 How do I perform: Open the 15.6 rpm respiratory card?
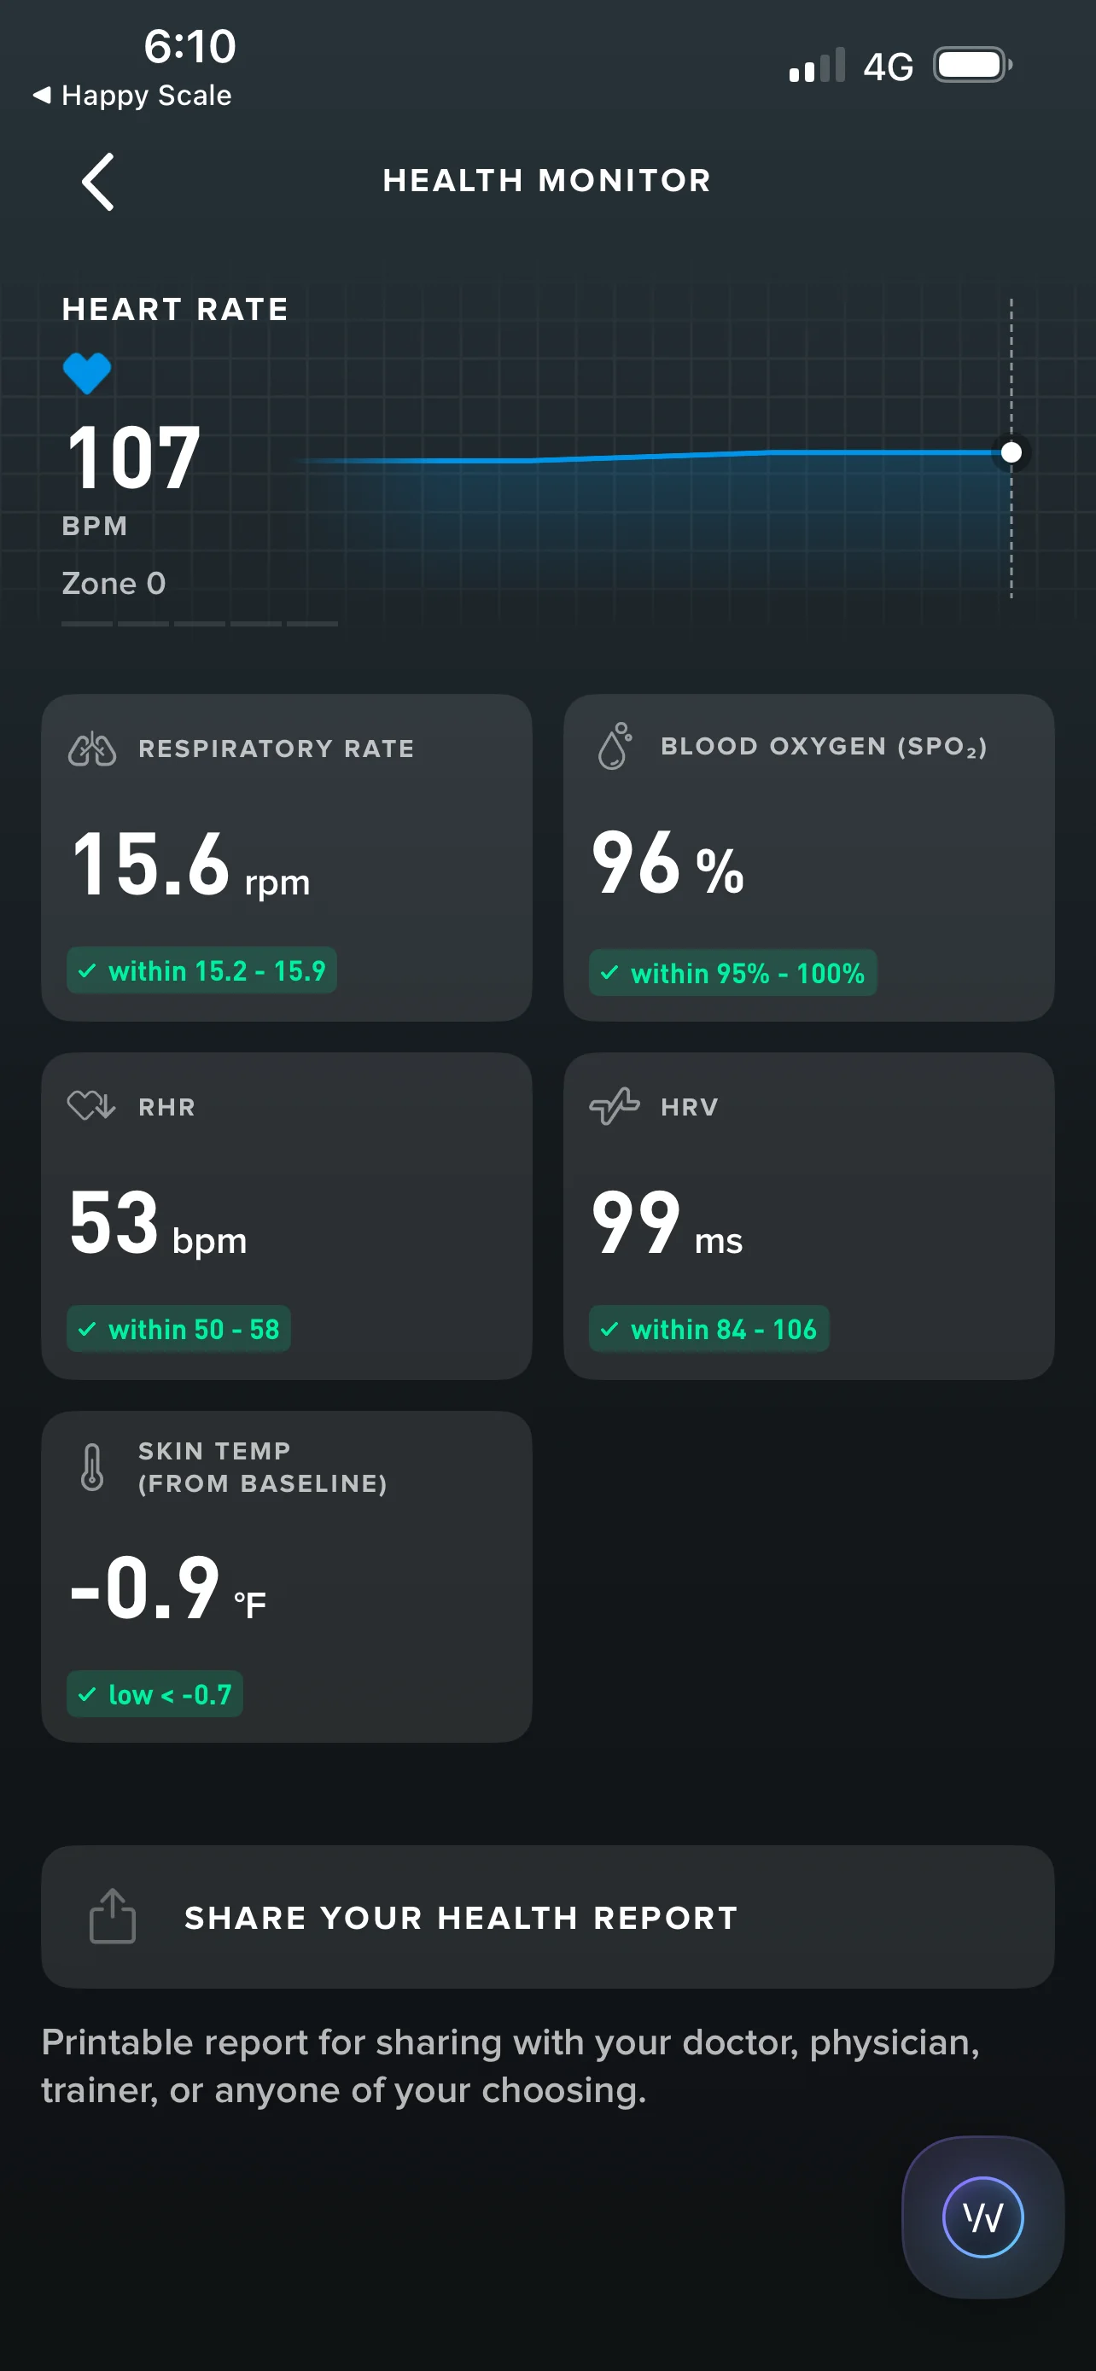(286, 857)
